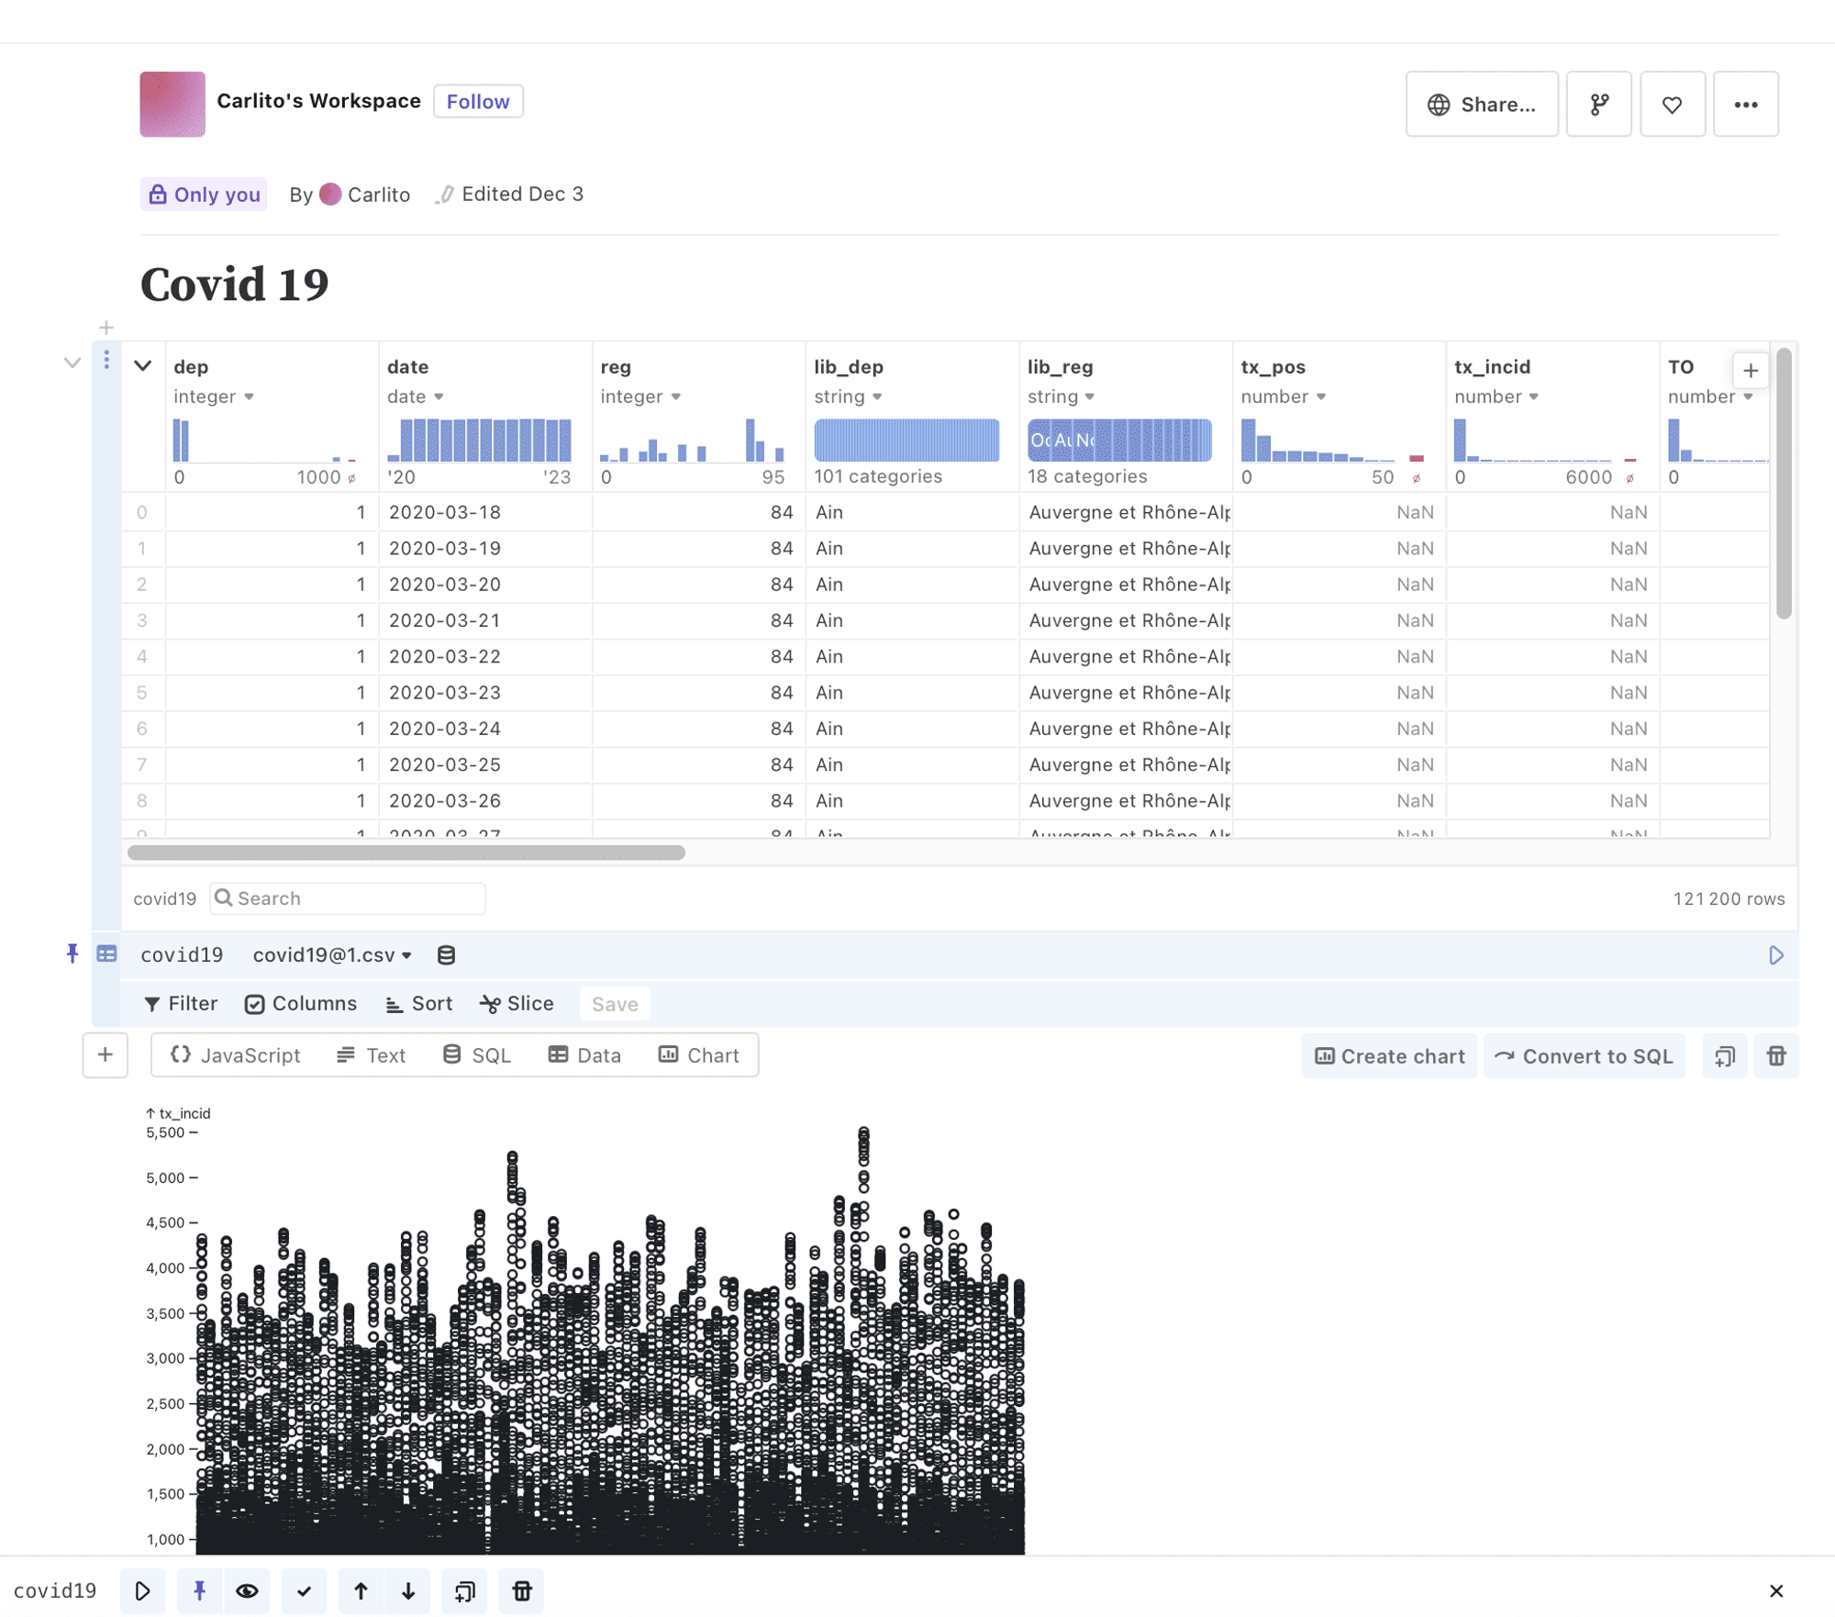Duplicate cell icon beside Convert to SQL

point(1725,1056)
